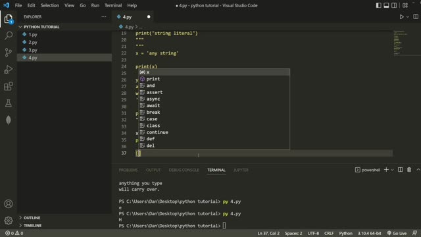Screen dimensions: 421x237
Task: Choose 'assert' suggestion in autocomplete
Action: tap(214, 92)
